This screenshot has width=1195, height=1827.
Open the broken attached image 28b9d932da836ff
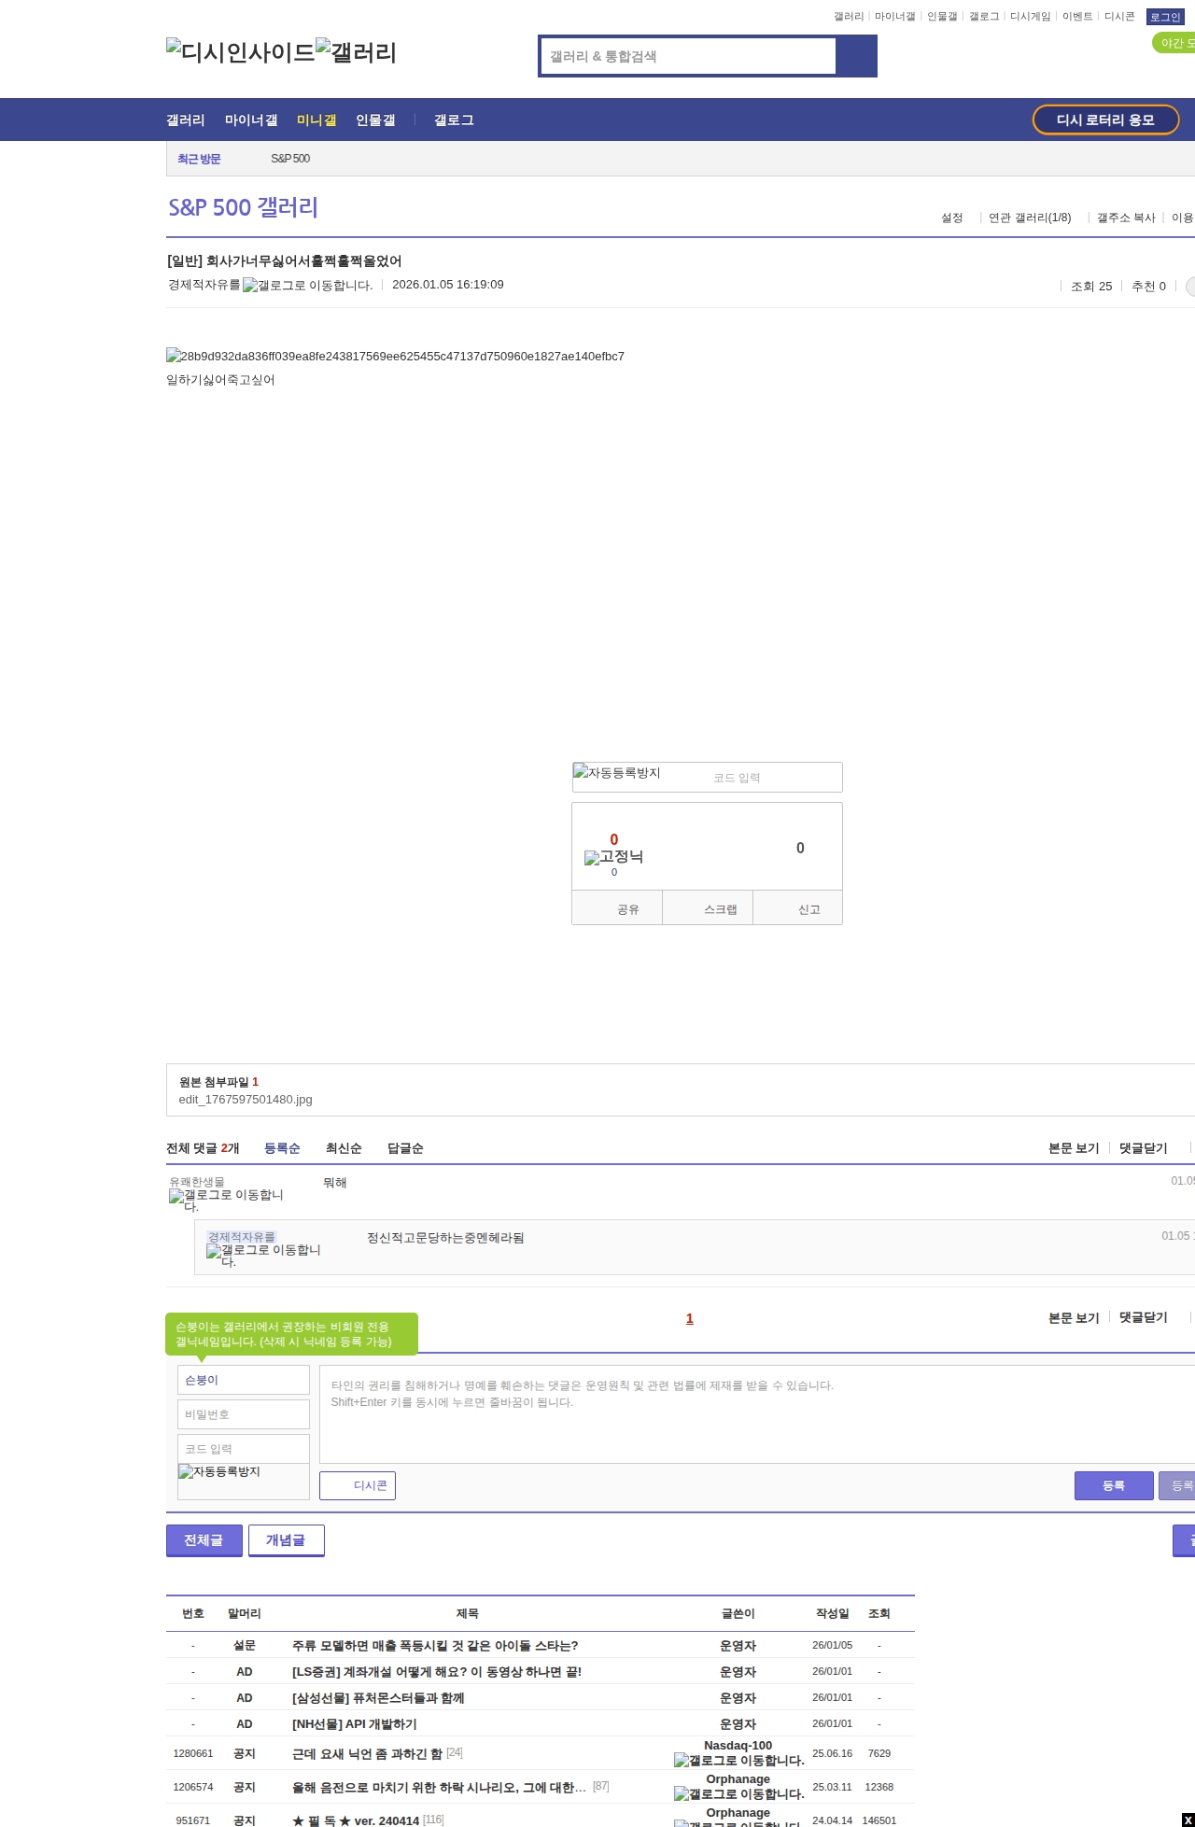pyautogui.click(x=395, y=356)
